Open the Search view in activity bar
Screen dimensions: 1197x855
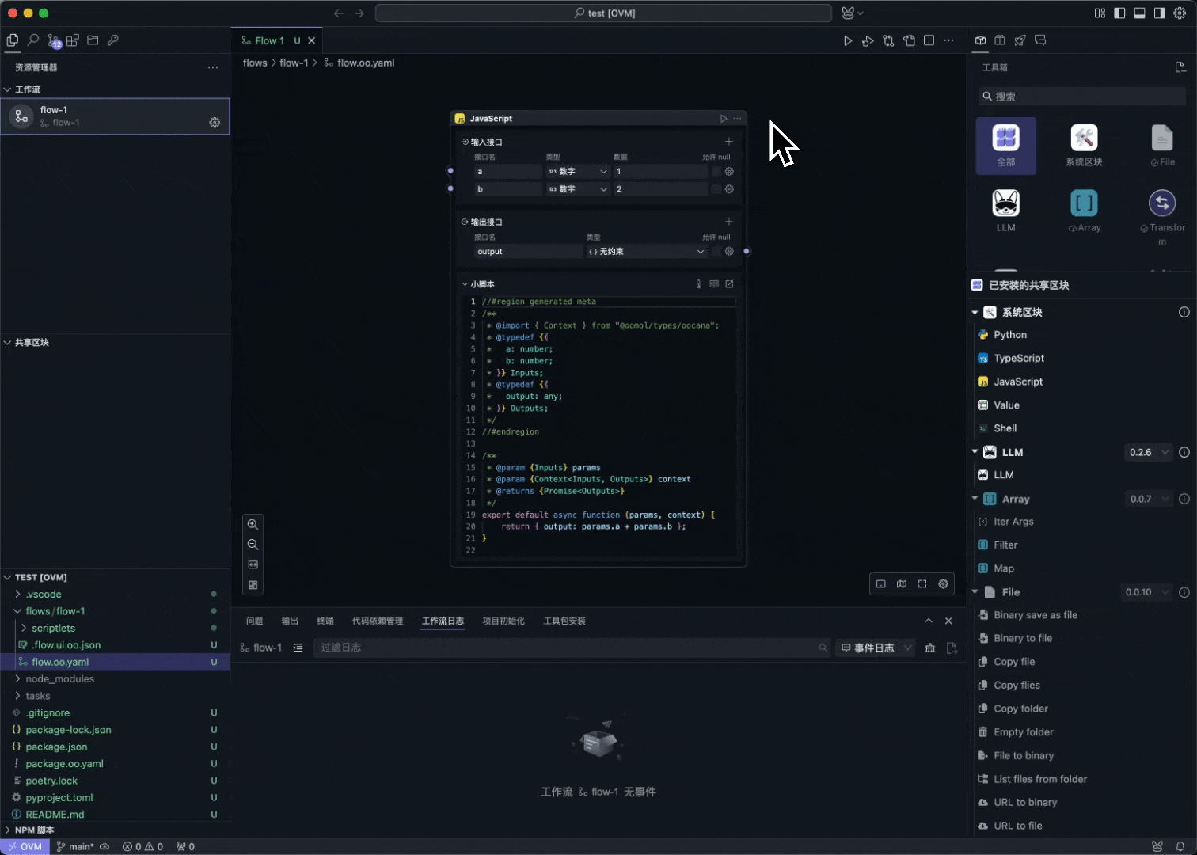33,40
